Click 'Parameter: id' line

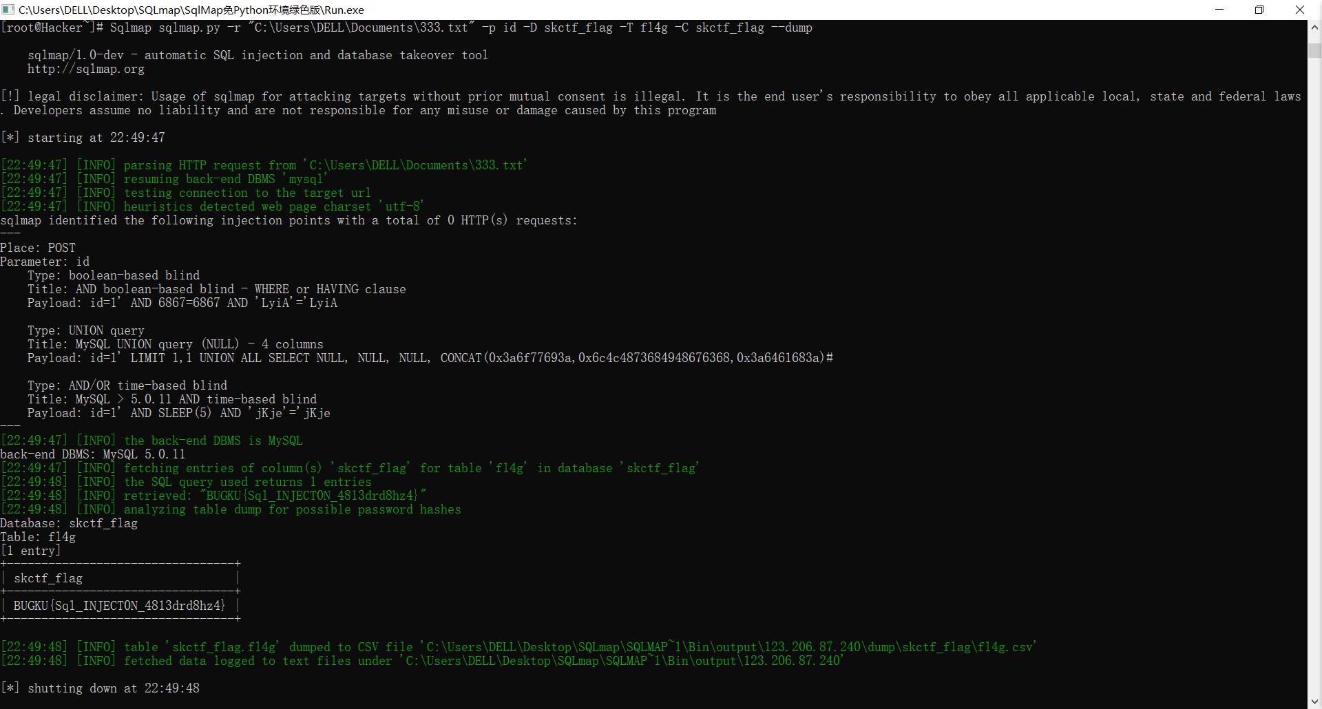(x=45, y=262)
